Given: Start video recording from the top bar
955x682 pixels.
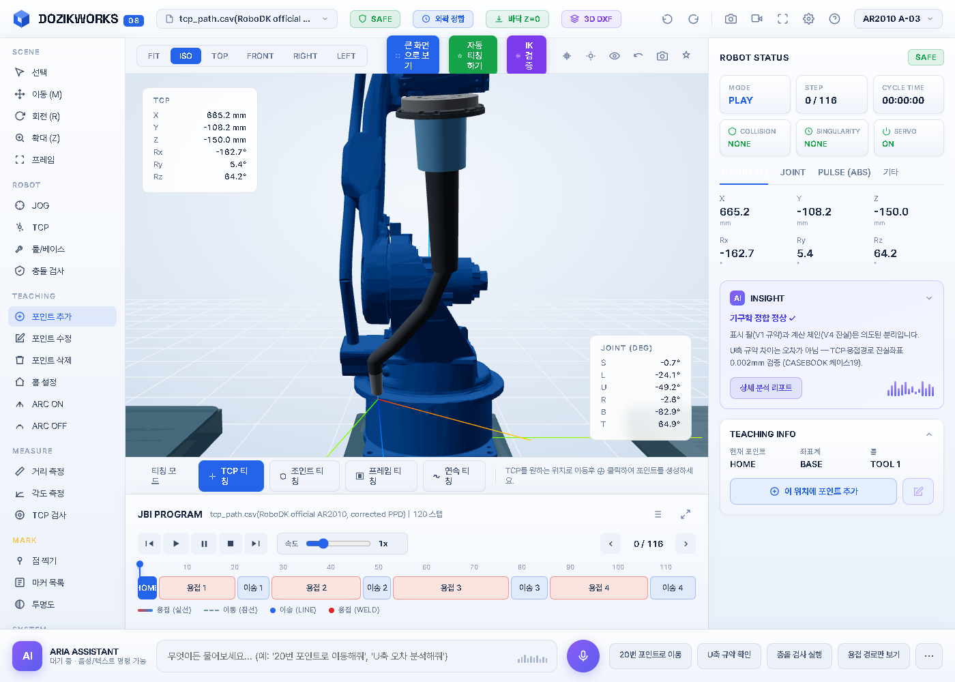Looking at the screenshot, I should point(756,19).
